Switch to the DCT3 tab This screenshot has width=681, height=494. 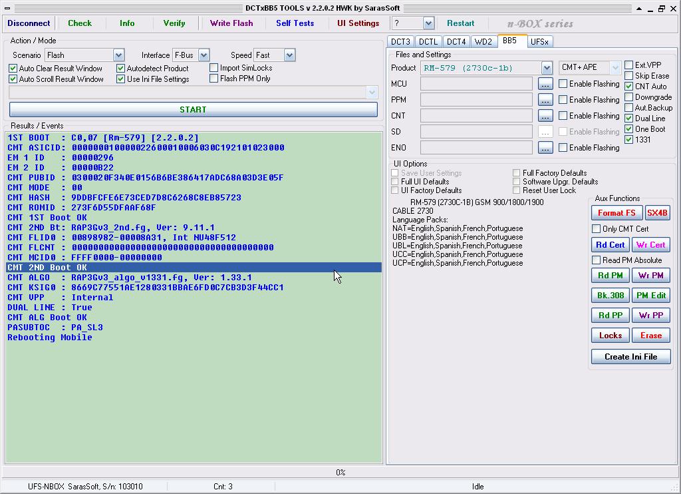[x=400, y=42]
